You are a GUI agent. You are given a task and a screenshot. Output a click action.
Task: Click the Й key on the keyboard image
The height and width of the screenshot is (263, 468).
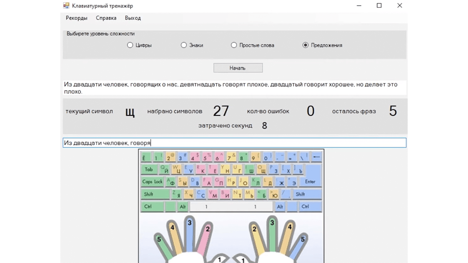click(x=165, y=169)
